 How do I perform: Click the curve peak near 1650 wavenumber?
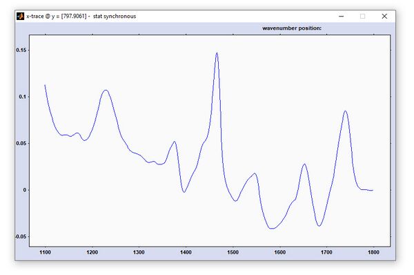[304, 164]
